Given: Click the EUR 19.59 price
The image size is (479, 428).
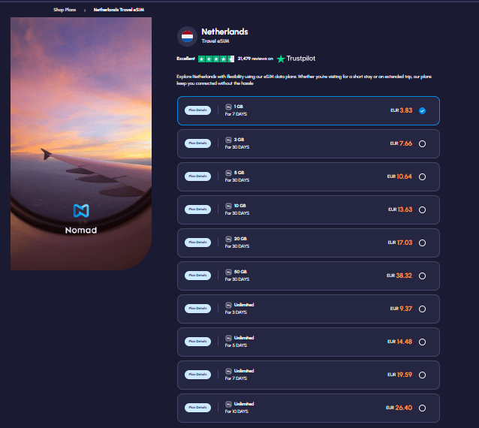Looking at the screenshot, I should (x=400, y=375).
